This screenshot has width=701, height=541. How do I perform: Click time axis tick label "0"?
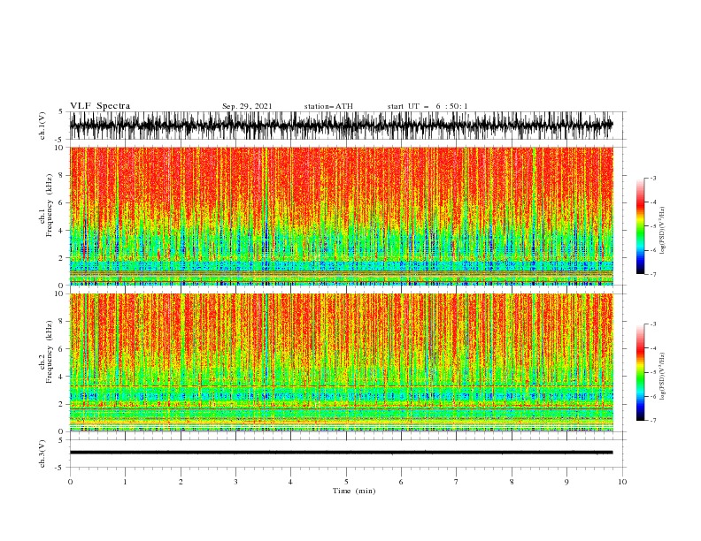[x=70, y=482]
